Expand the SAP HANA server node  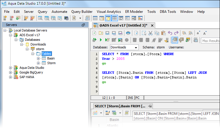10,77
